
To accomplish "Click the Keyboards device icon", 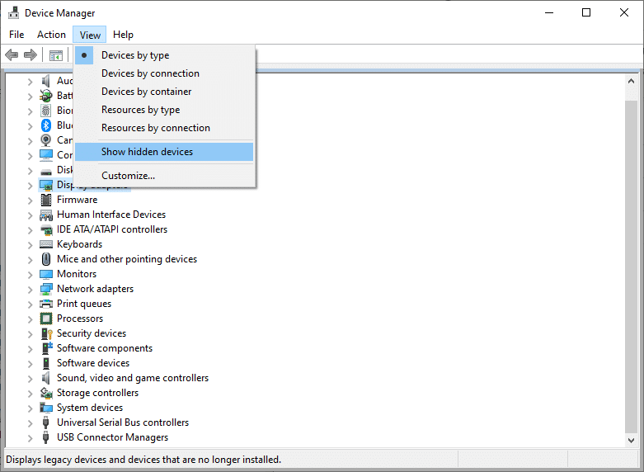I will 46,244.
